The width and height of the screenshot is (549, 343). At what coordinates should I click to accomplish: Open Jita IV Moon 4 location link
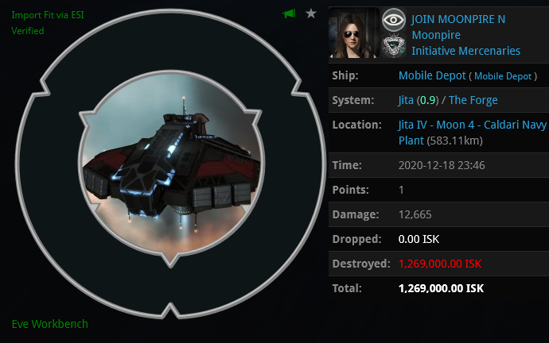(473, 133)
